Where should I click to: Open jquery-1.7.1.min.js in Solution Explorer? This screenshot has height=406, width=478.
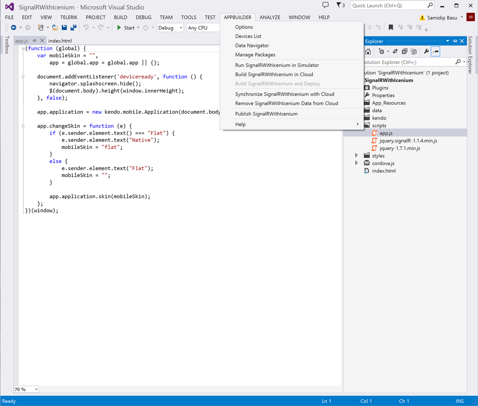[400, 148]
